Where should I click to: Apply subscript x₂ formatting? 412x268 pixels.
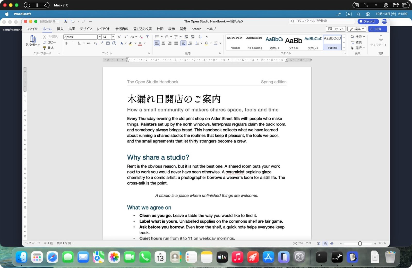[95, 43]
